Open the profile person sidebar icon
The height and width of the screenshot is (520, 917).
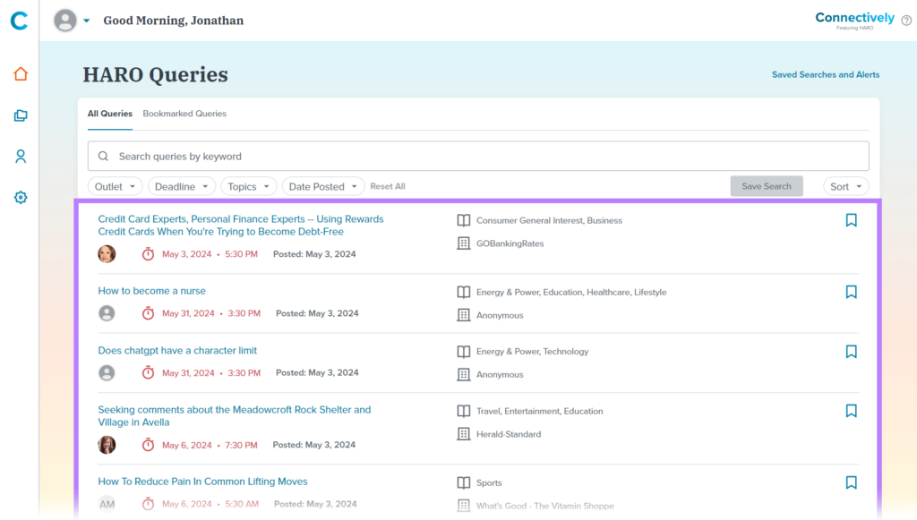[x=21, y=157]
